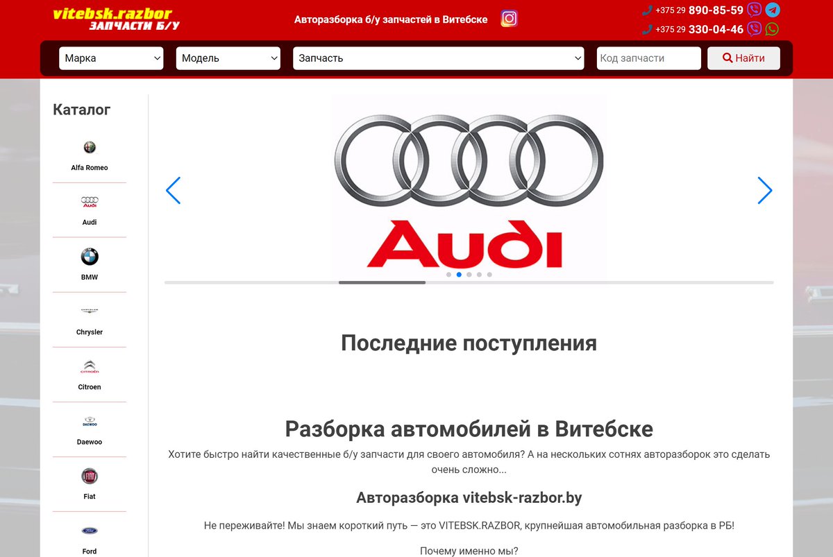Click the Daewoo logo in catalog
The height and width of the screenshot is (557, 833).
click(90, 421)
